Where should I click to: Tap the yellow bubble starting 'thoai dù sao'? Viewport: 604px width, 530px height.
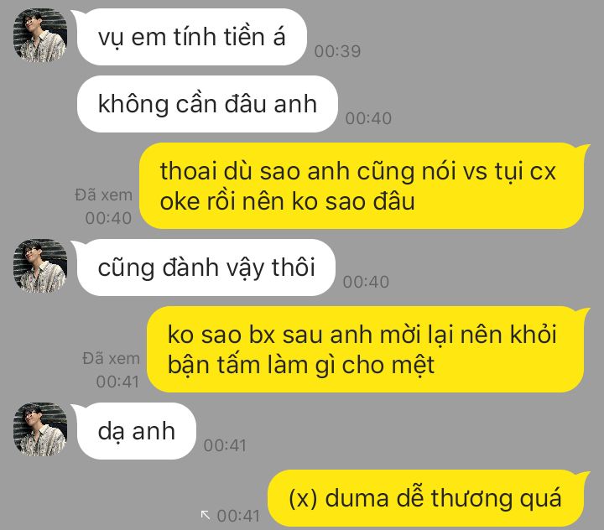[x=362, y=185]
